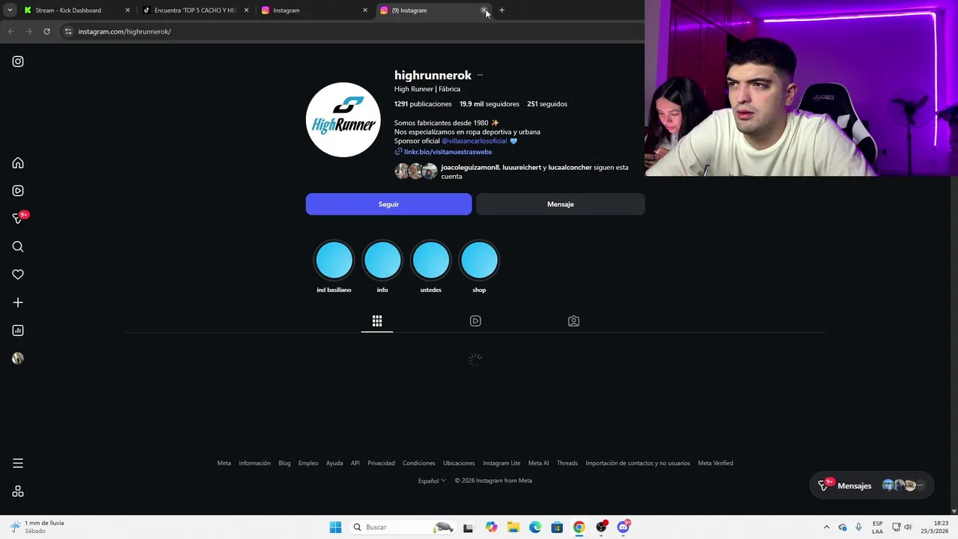Open the Información footer link

coord(254,463)
